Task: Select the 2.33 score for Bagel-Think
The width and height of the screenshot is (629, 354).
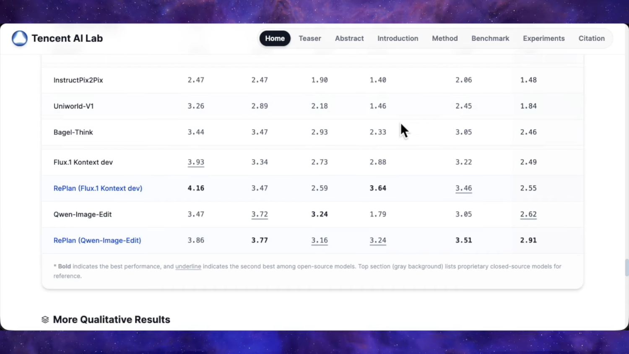Action: point(378,132)
